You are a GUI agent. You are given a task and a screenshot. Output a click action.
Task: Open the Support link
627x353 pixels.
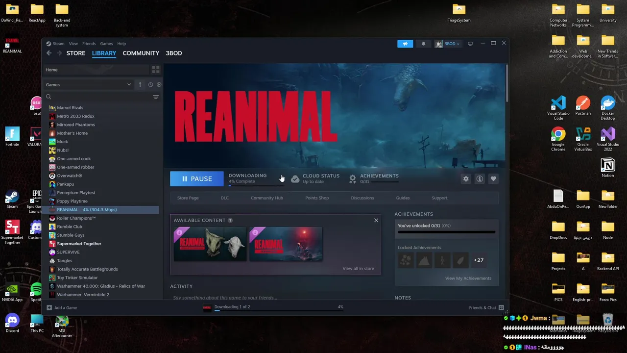click(439, 198)
